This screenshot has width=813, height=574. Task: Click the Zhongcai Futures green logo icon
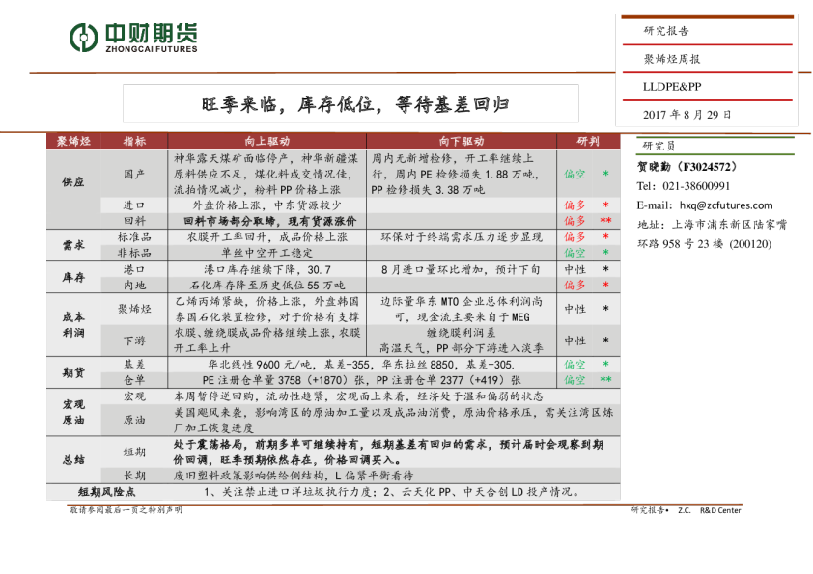click(84, 38)
